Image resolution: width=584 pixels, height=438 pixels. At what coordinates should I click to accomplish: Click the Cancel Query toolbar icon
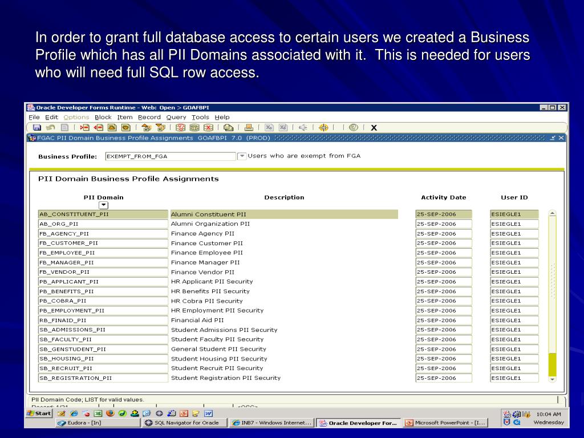[x=209, y=127]
